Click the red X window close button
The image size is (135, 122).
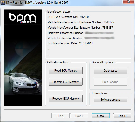coord(129,2)
